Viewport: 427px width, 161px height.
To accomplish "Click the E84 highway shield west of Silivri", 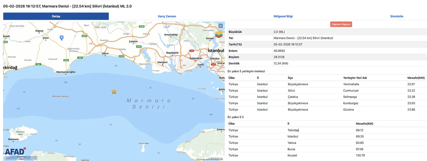I will pos(80,58).
